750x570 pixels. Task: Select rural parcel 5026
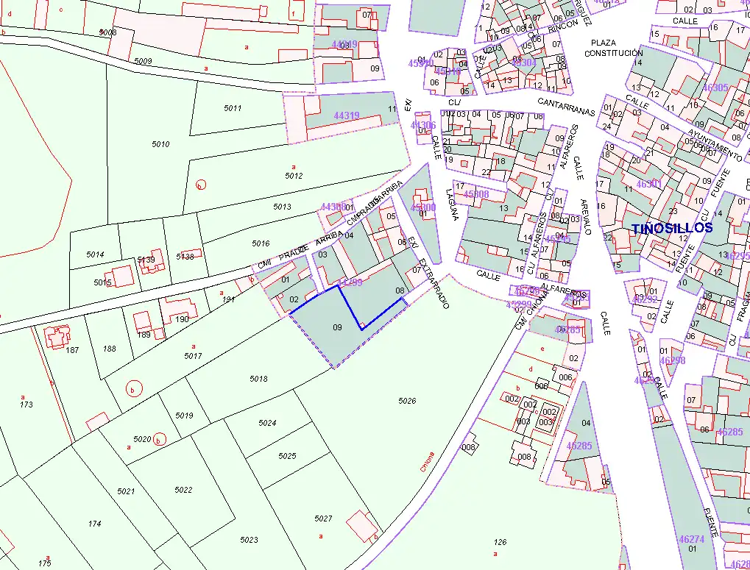(407, 401)
